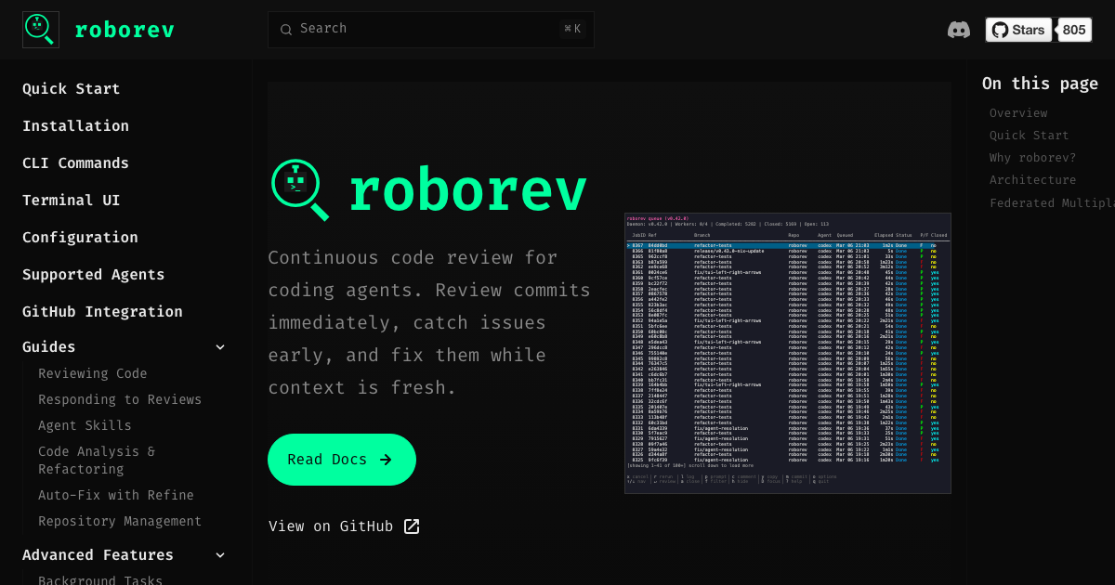Open GitHub Integration page

click(102, 312)
